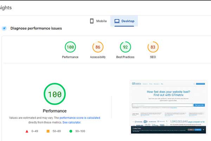
Task: Select the Desktop tab
Action: (x=124, y=21)
